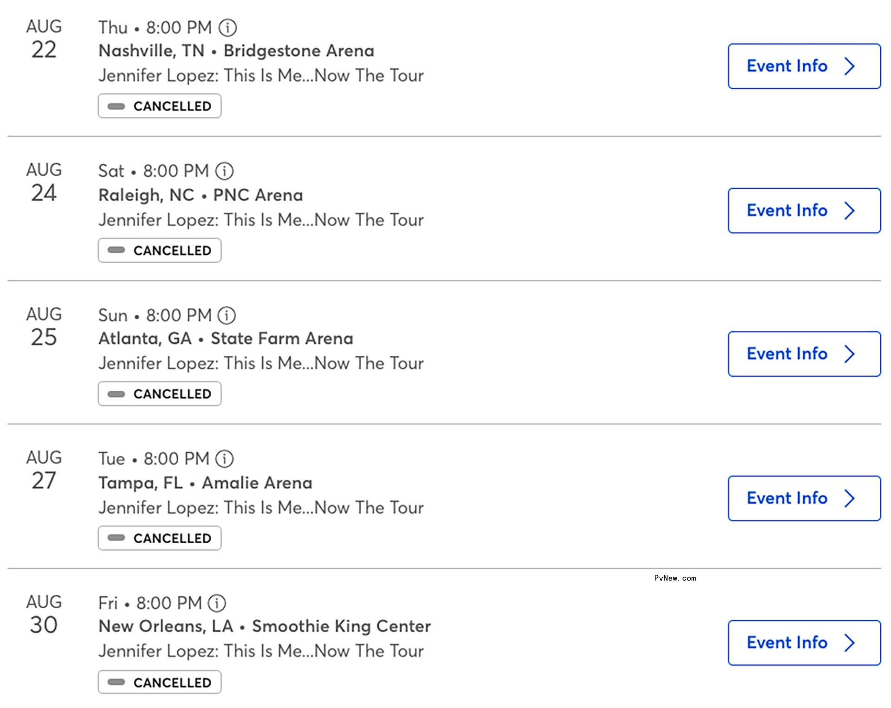Click the info icon for the New Orleans event

216,603
